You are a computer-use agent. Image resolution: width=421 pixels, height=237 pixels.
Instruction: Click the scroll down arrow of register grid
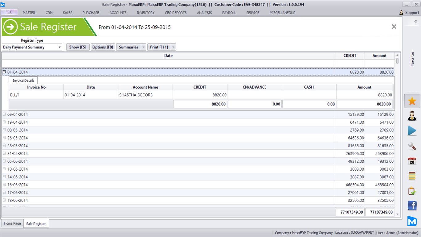398,214
